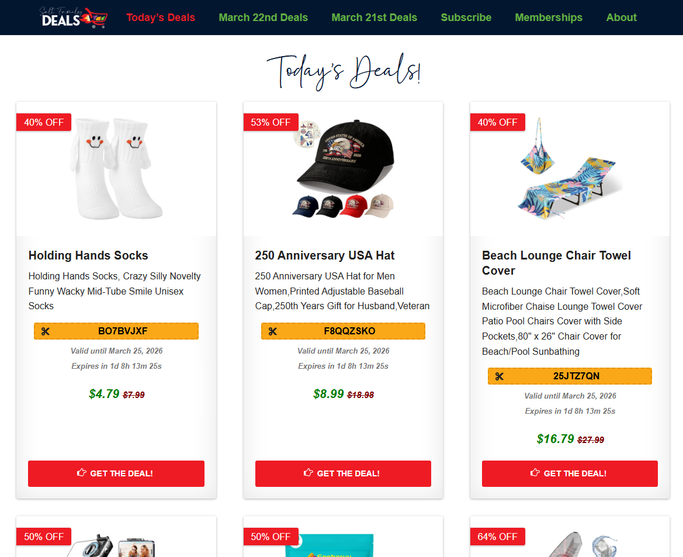683x557 pixels.
Task: Click the Deals shopping cart logo
Action: (x=73, y=18)
